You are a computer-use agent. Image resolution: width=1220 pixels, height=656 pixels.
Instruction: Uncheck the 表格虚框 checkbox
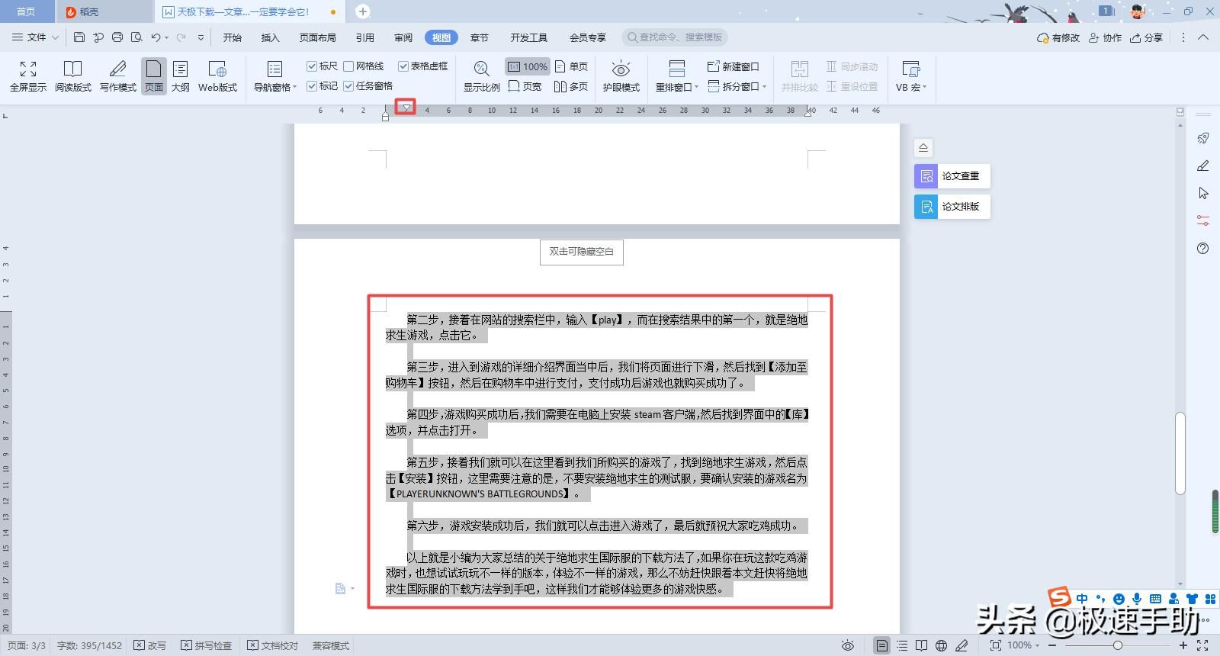[x=403, y=66]
